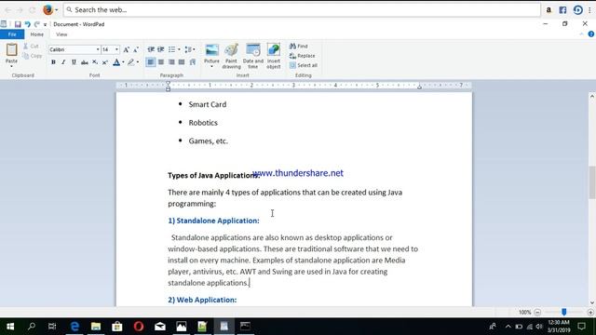Expand the text color dropdown arrow

coord(123,62)
